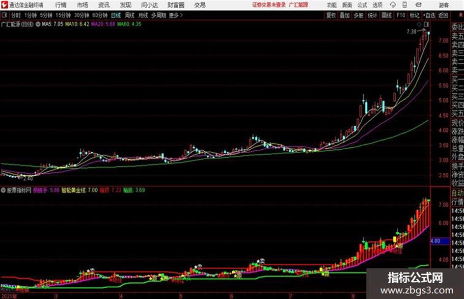Expand the sub-chart indicator dropdown arrow

pos(3,190)
